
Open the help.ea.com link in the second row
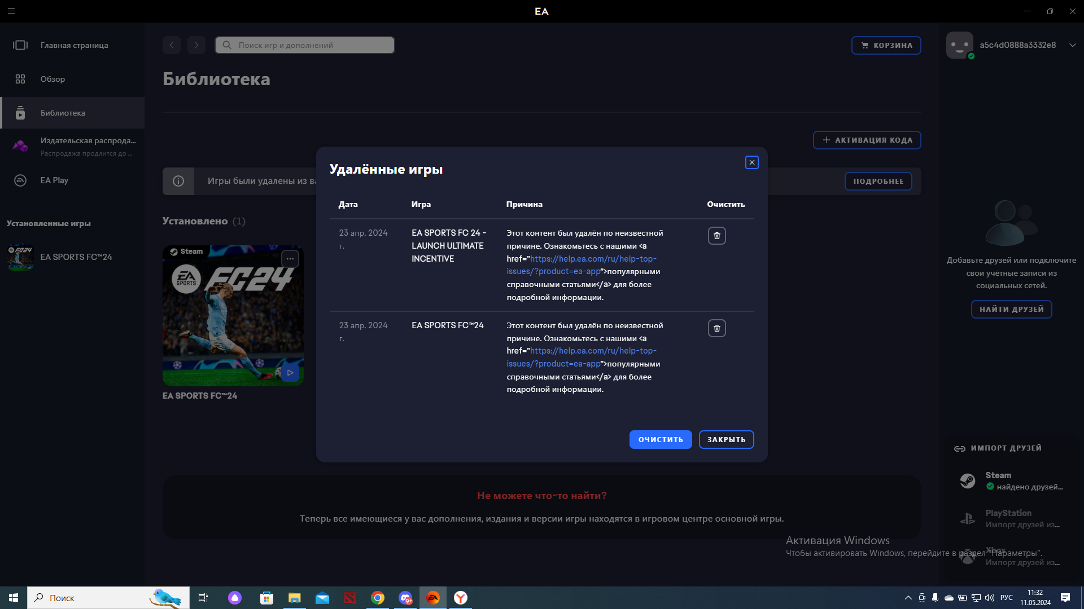582,358
